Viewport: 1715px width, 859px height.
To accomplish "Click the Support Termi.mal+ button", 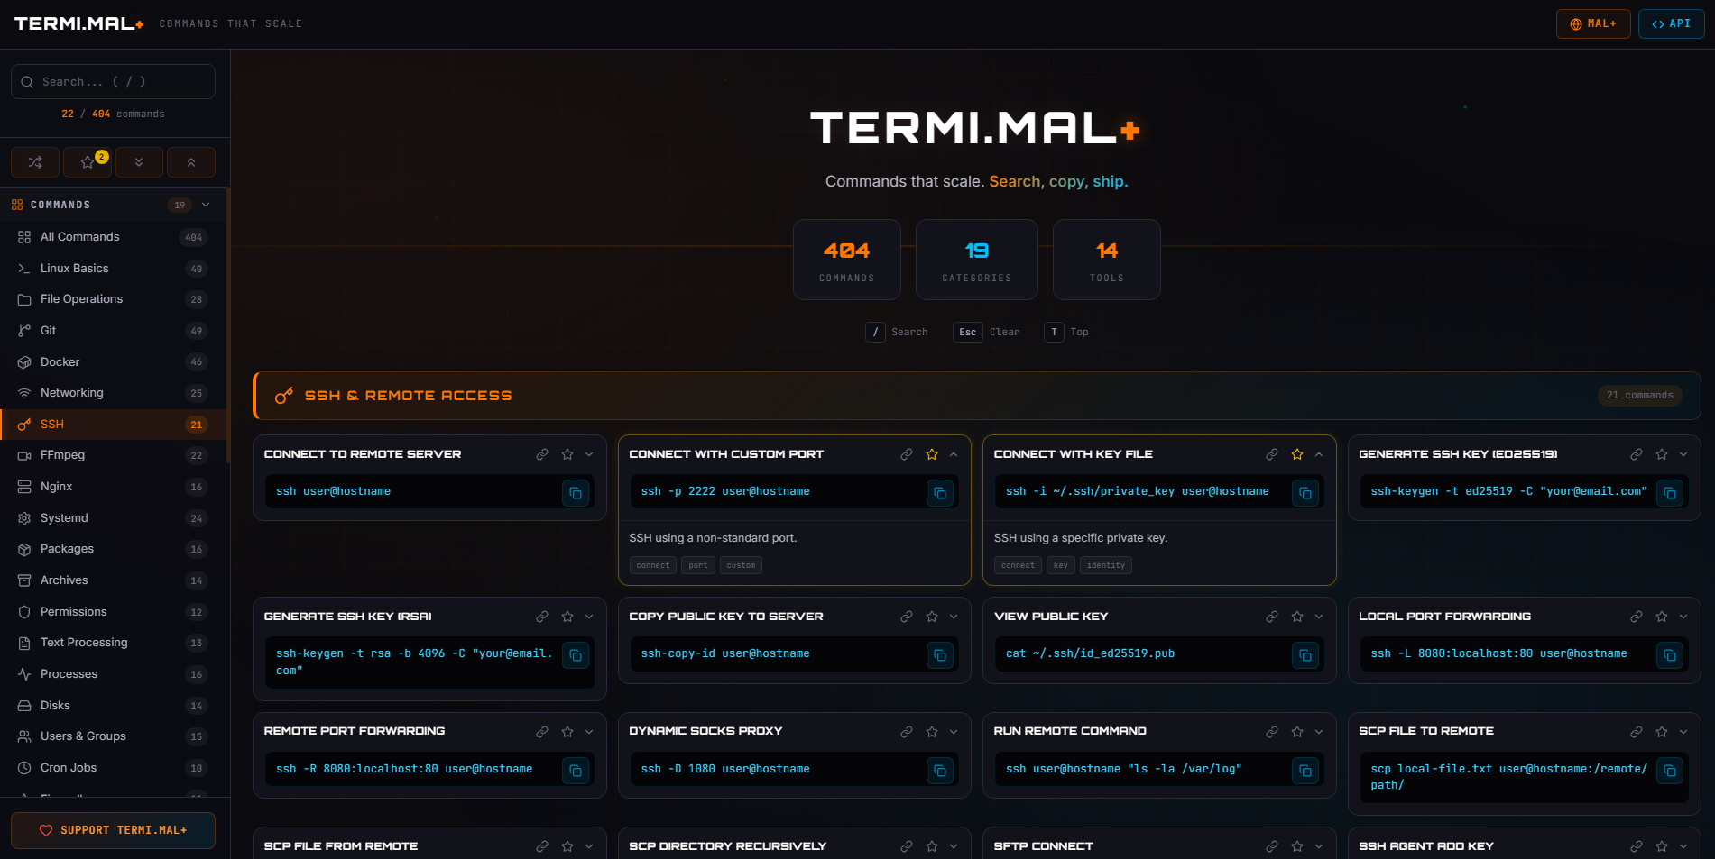I will point(113,830).
